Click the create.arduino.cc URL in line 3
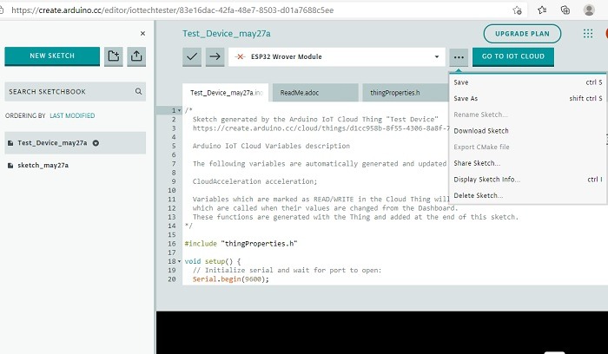The height and width of the screenshot is (354, 608). coord(321,128)
